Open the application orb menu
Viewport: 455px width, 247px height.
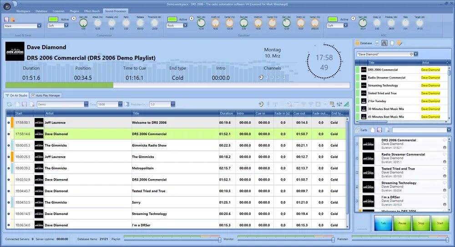[7, 6]
